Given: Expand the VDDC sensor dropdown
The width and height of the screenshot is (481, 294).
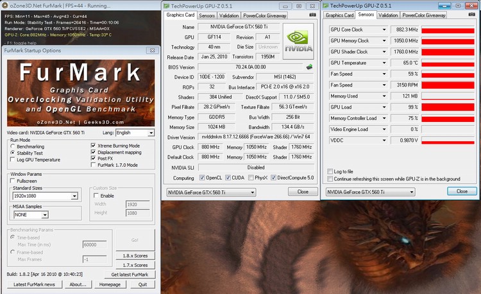Looking at the screenshot, I should 384,140.
